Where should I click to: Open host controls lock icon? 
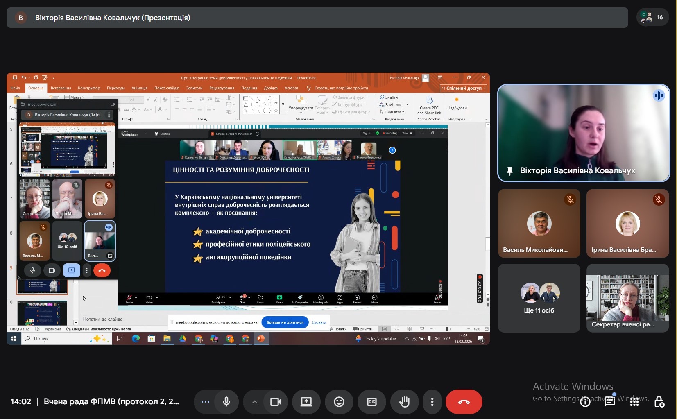pos(659,402)
